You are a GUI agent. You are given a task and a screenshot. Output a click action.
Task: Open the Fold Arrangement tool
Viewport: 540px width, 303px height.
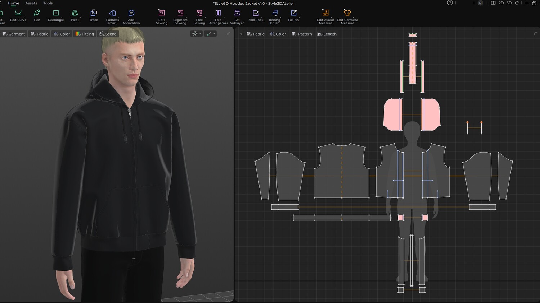pos(218,17)
